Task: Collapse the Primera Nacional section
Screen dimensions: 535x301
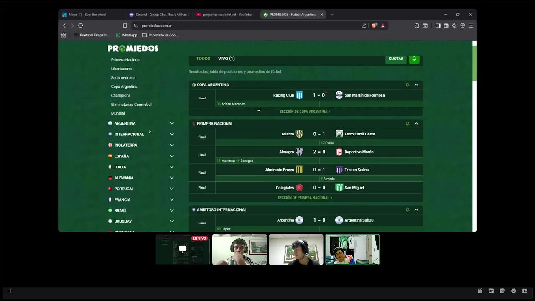Action: point(416,124)
